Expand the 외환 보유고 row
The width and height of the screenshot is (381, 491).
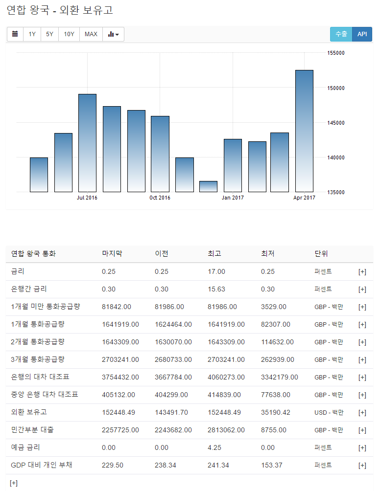362,413
